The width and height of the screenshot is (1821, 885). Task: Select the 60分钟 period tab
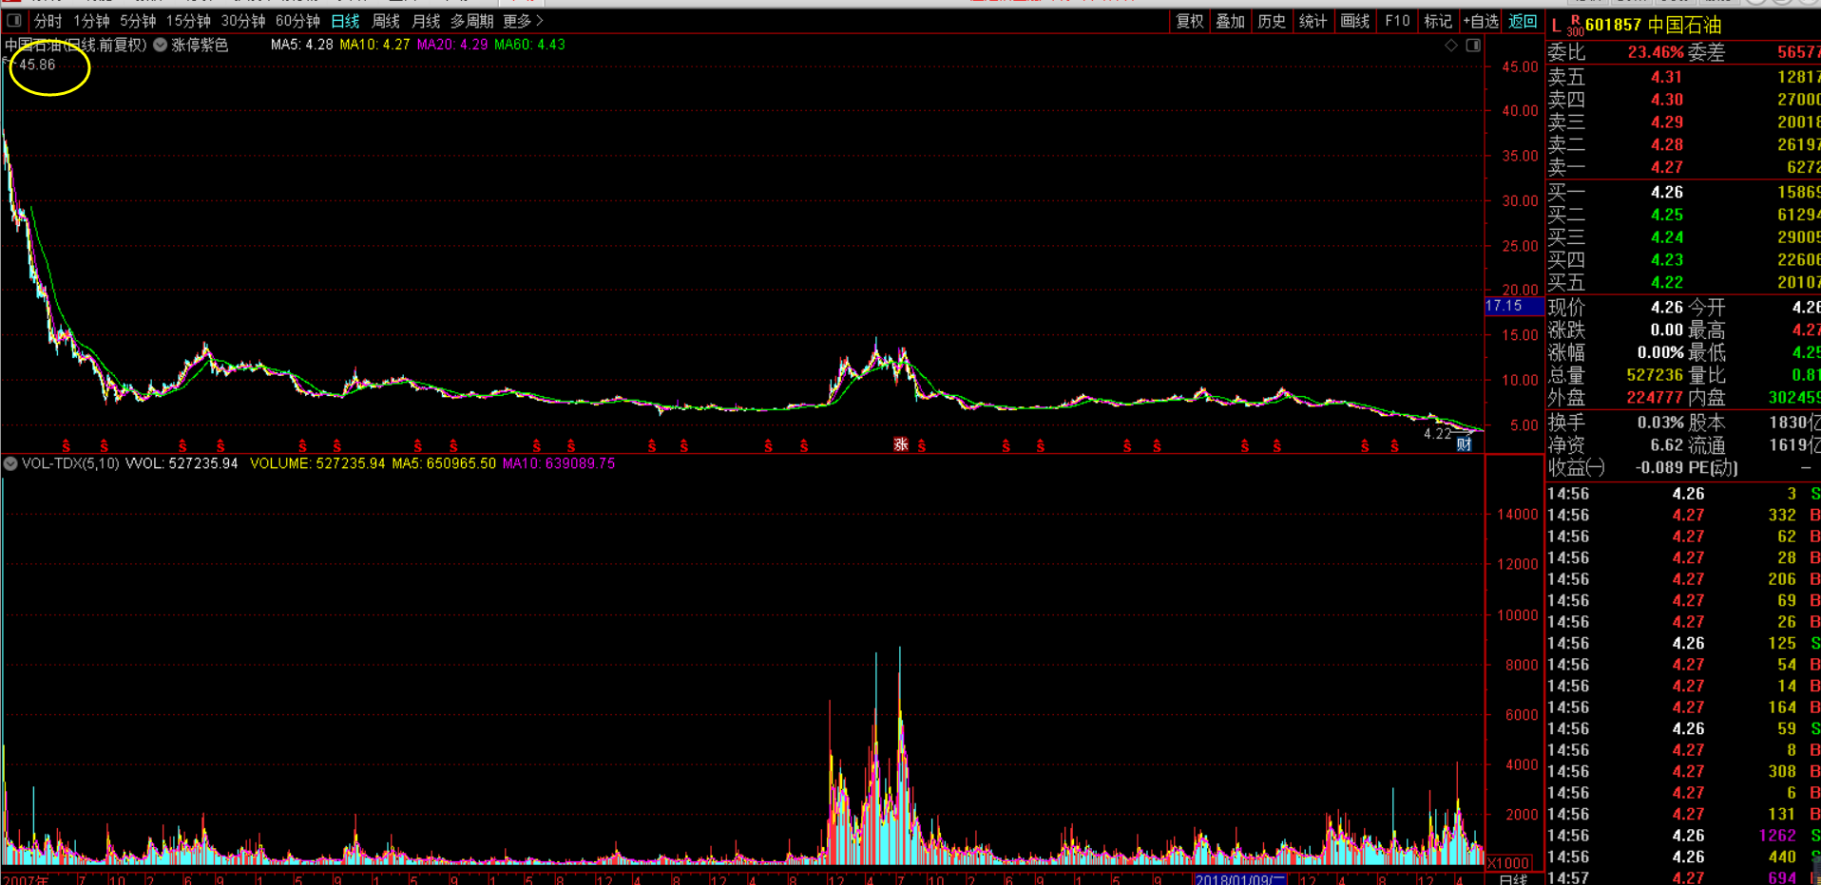297,21
